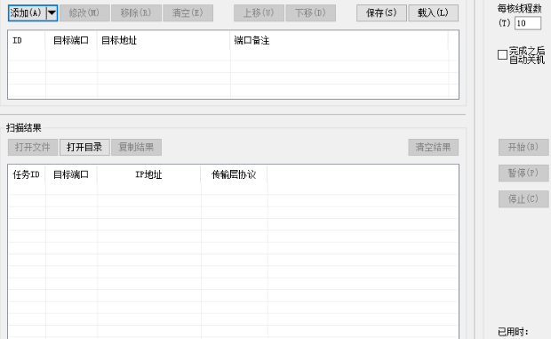551x339 pixels.
Task: Click the 目标端口 header in scan results
Action: (x=71, y=174)
